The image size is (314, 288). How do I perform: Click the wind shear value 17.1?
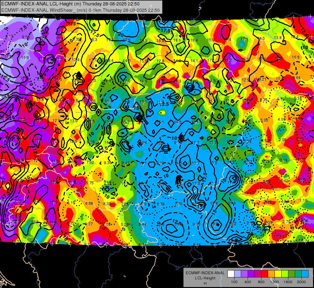pyautogui.click(x=244, y=39)
